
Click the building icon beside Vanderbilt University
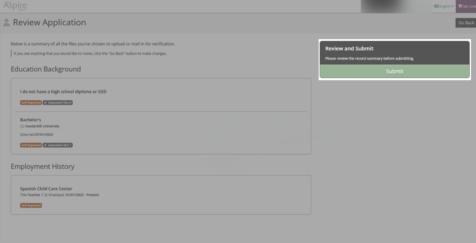pyautogui.click(x=22, y=126)
